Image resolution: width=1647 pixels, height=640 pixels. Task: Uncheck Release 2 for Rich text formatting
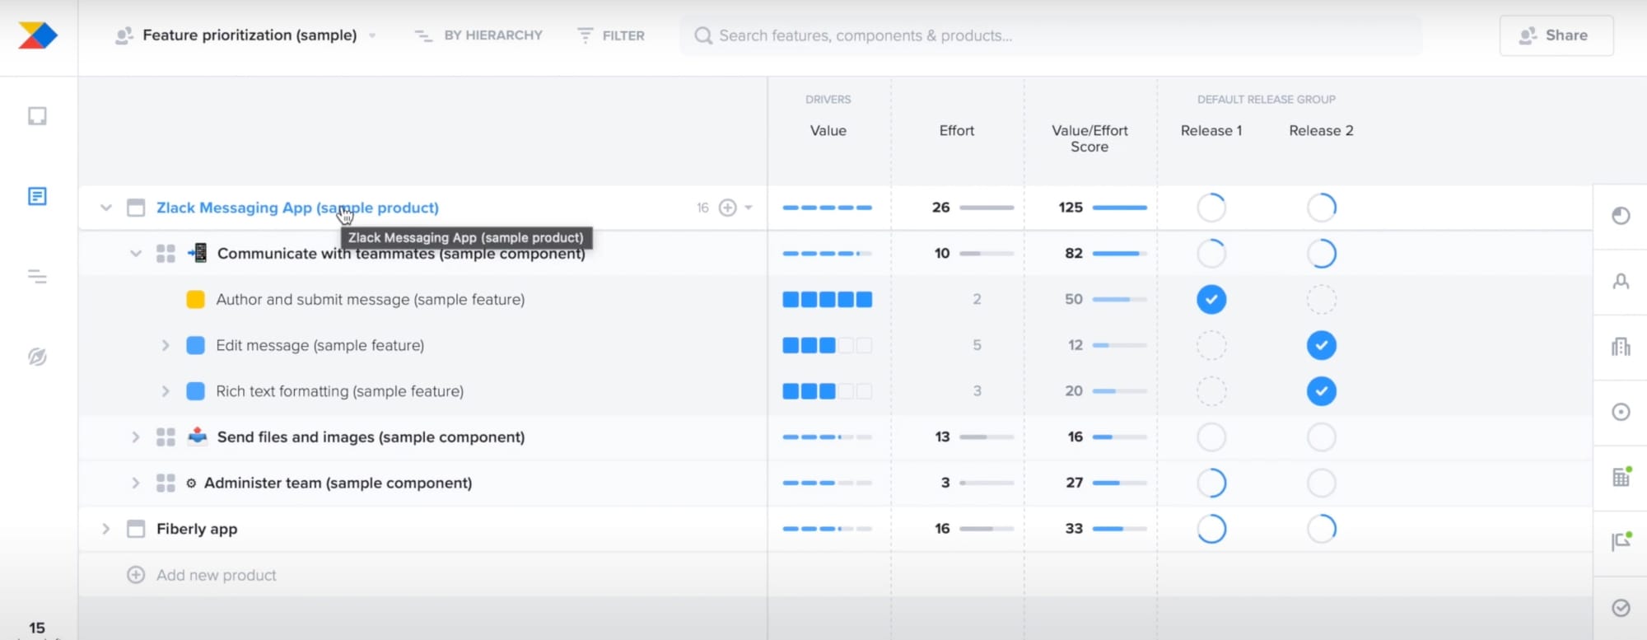(x=1322, y=391)
